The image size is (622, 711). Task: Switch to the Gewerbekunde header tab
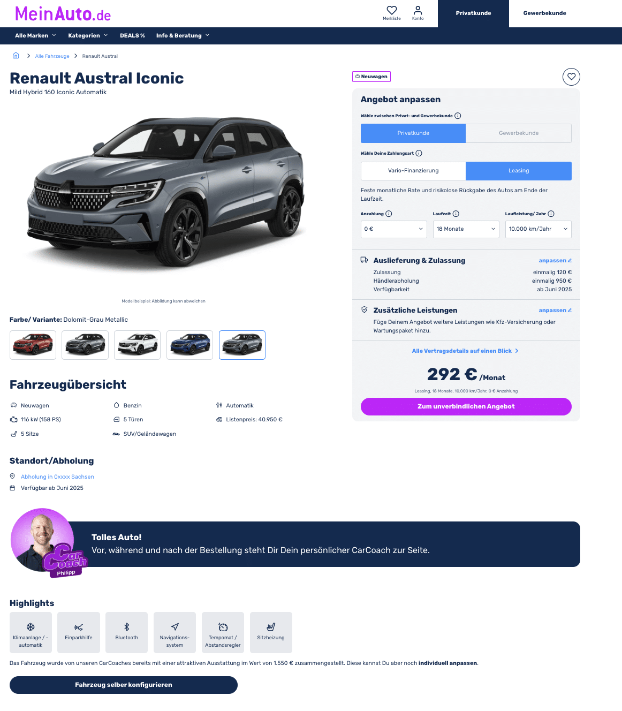pos(544,13)
